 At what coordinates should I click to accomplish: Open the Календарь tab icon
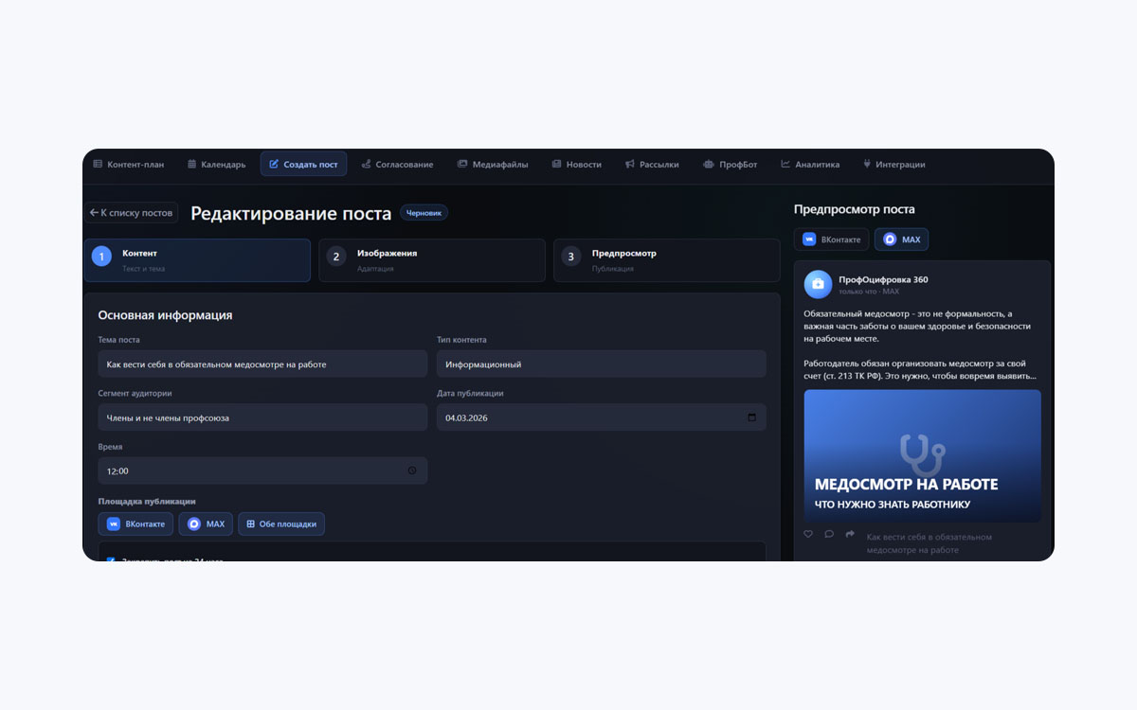191,164
